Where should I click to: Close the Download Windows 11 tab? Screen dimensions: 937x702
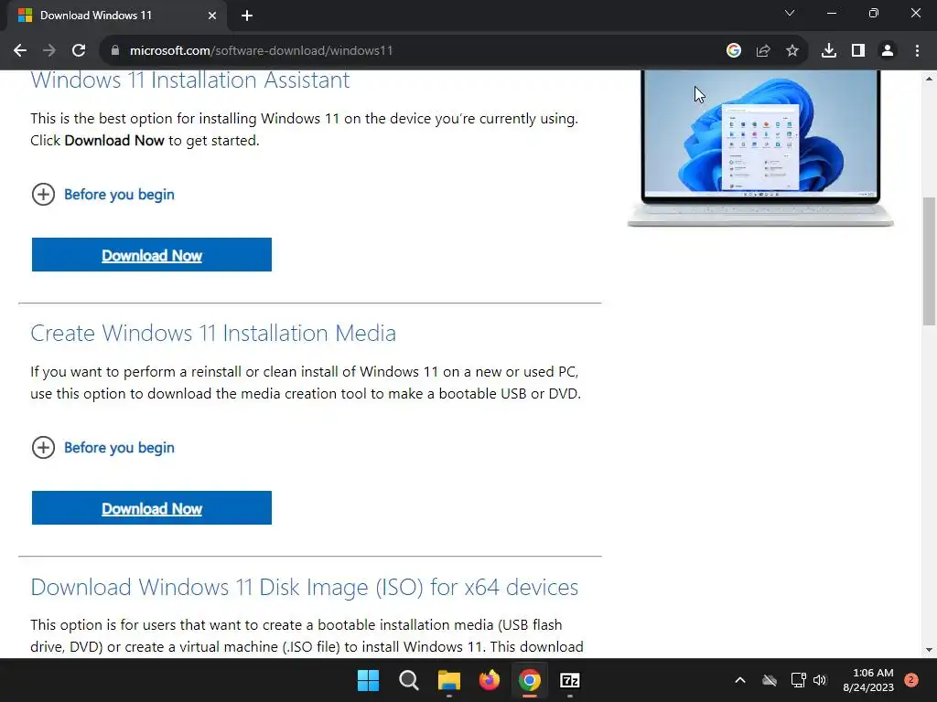212,16
